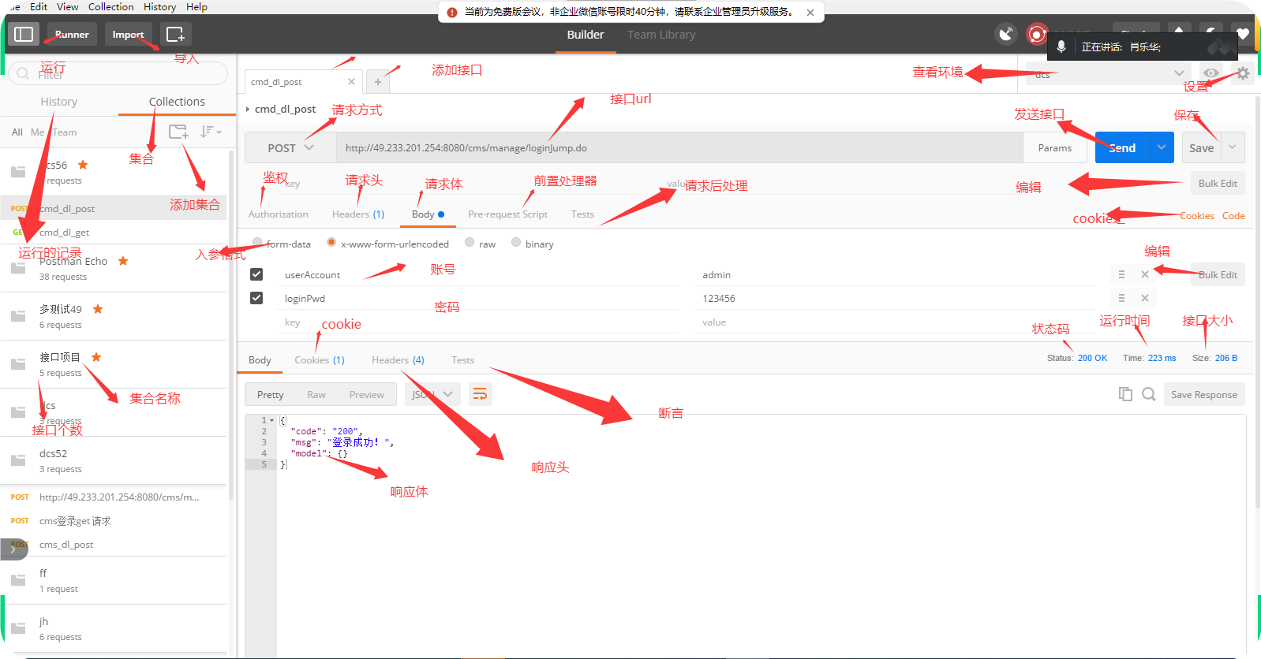This screenshot has height=659, width=1261.
Task: Open the POST method dropdown
Action: point(291,147)
